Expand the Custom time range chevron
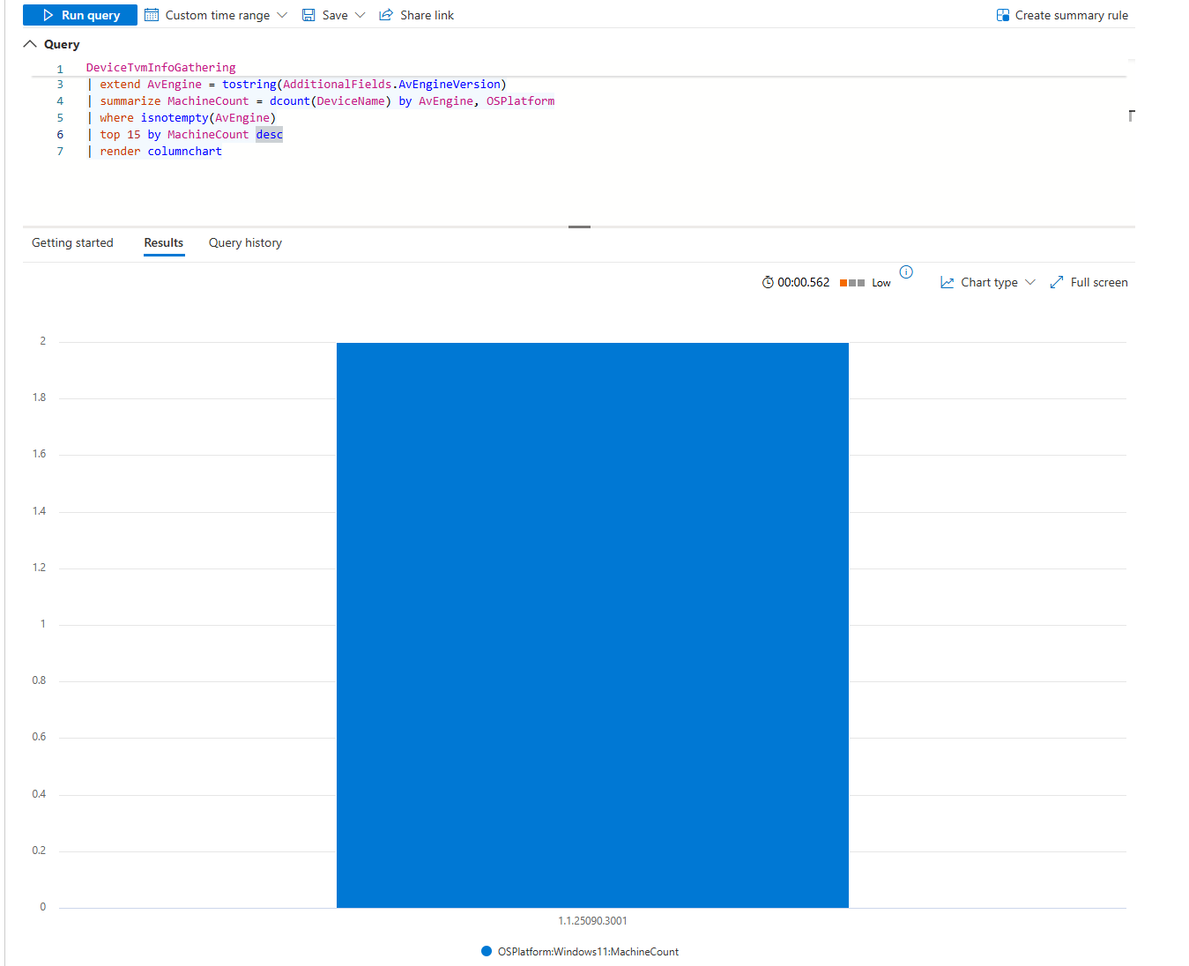 (282, 15)
